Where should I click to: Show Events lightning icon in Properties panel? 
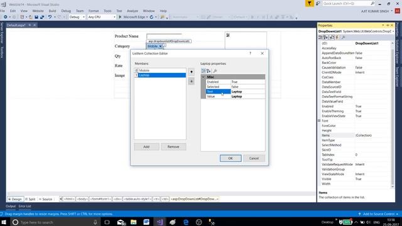[x=337, y=38]
